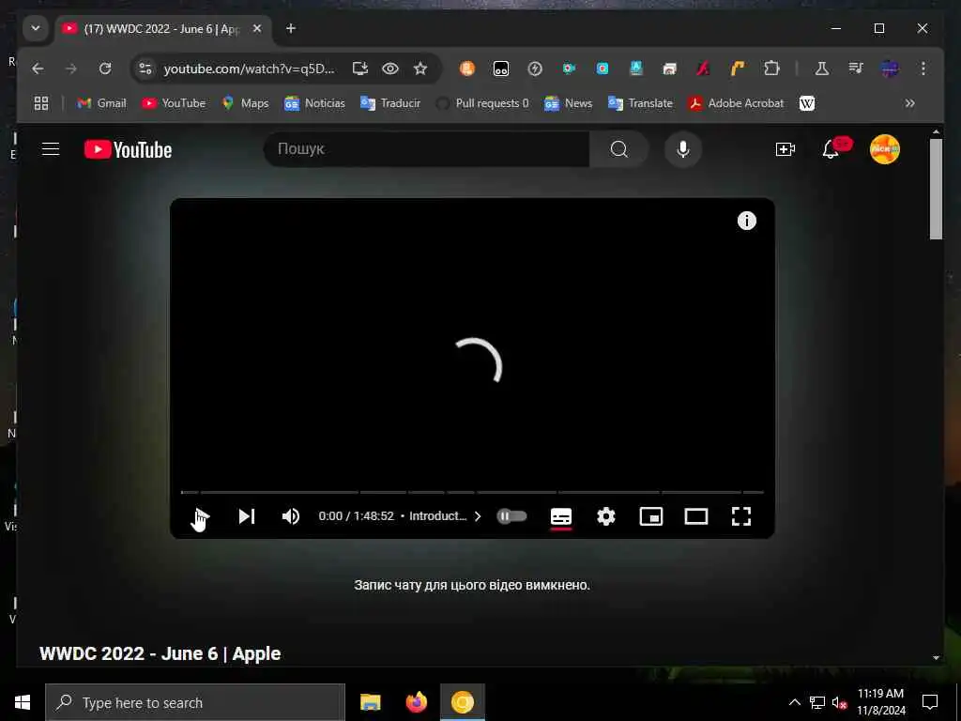Screen dimensions: 961x721
Task: Open the Noticias bookmark
Action: (x=314, y=103)
